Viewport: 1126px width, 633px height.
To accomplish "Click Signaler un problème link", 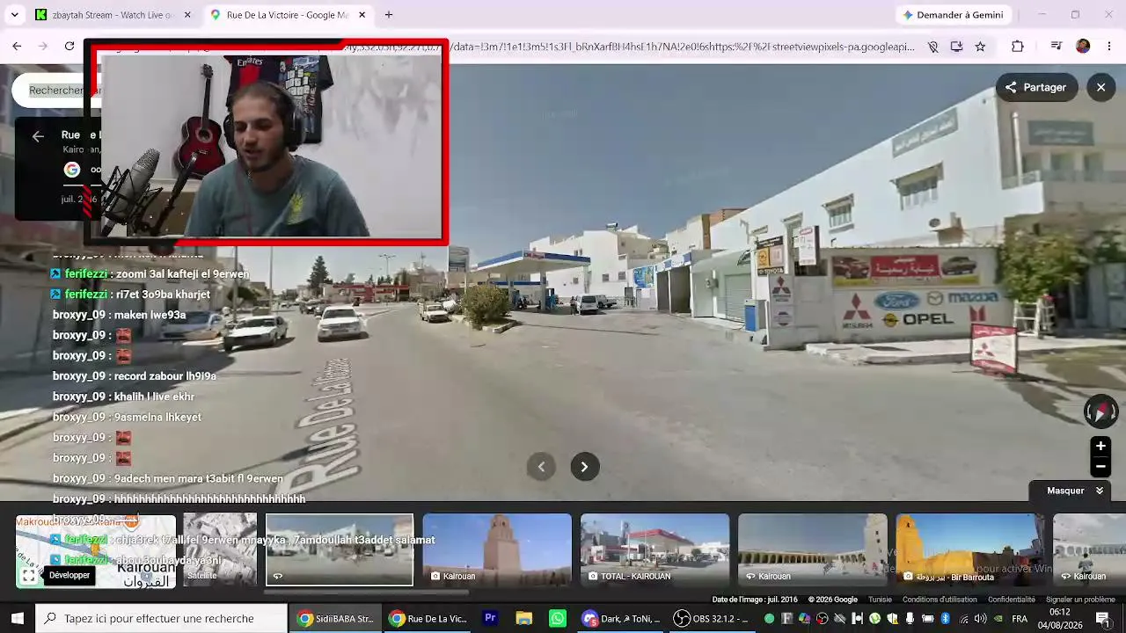I will tap(1080, 600).
